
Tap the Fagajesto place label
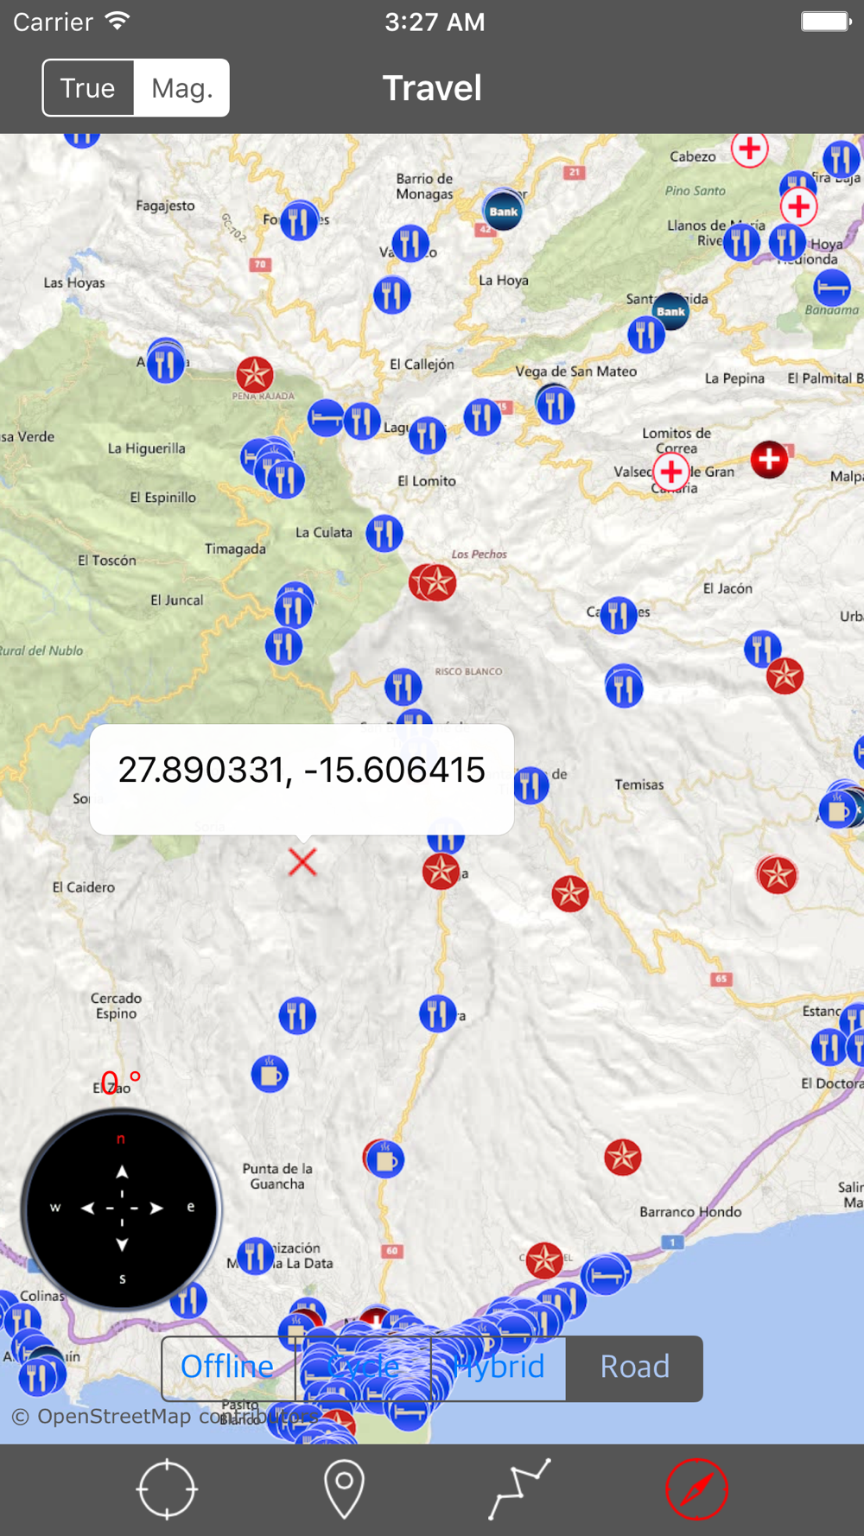[165, 206]
